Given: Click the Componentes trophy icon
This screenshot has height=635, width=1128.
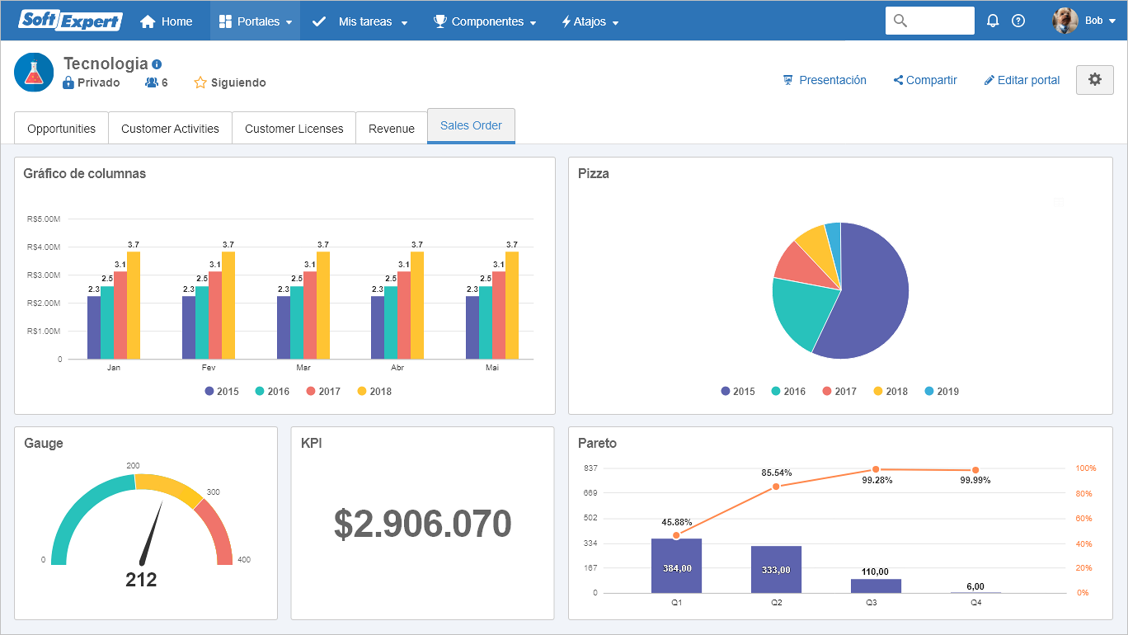Looking at the screenshot, I should point(440,21).
